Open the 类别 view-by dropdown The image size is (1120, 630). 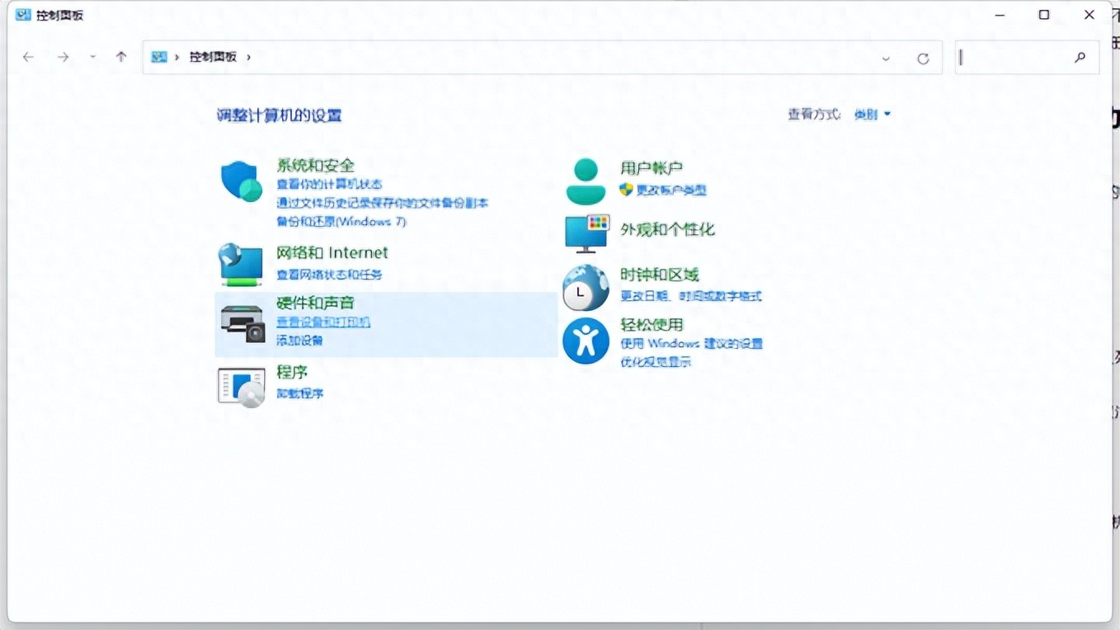871,115
